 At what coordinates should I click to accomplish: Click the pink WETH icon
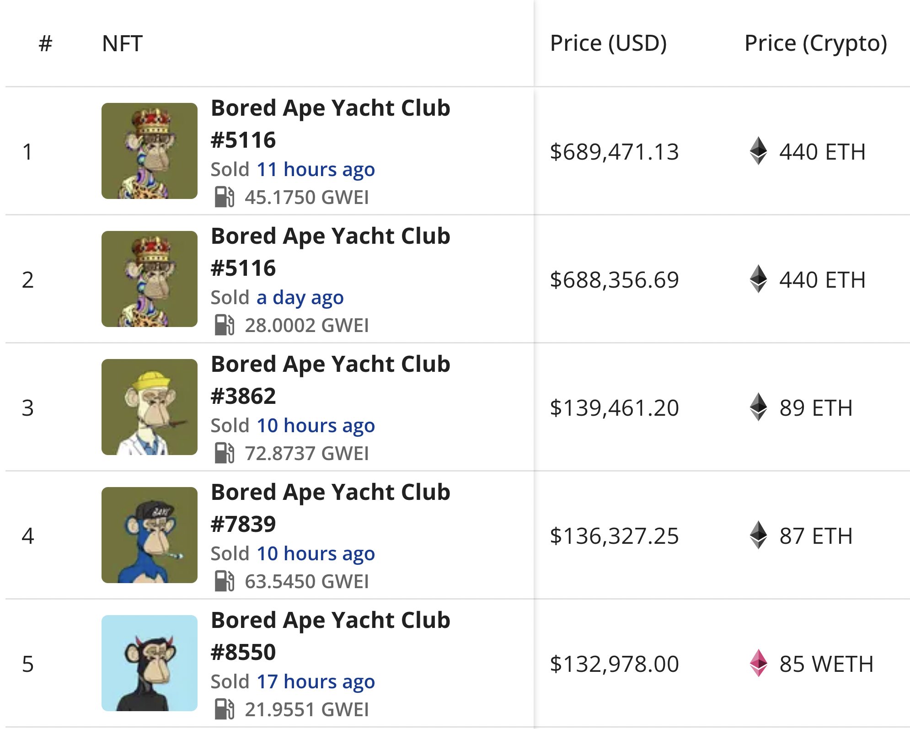758,663
